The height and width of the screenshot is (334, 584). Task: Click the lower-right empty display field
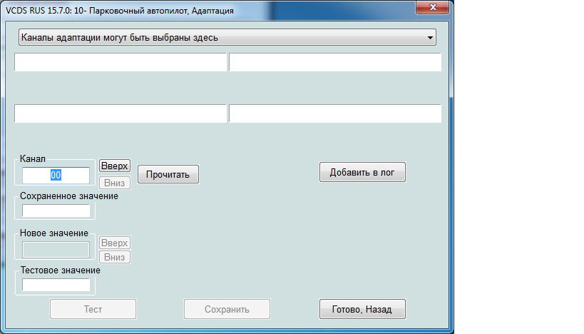334,113
